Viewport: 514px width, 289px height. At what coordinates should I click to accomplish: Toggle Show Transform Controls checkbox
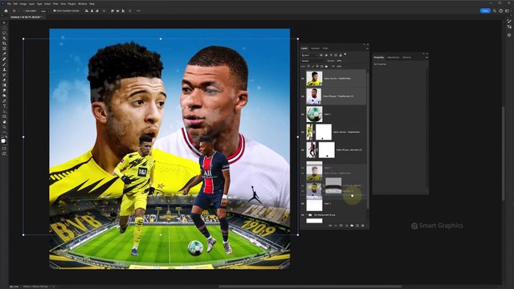coord(55,10)
